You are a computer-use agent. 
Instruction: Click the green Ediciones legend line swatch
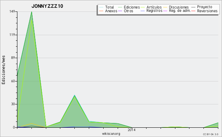click(x=120, y=7)
